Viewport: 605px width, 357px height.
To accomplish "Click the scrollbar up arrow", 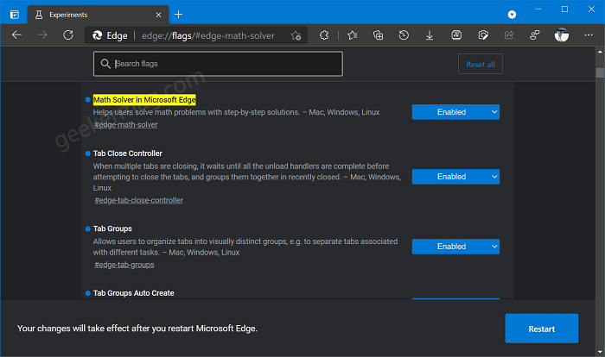I will [x=600, y=52].
